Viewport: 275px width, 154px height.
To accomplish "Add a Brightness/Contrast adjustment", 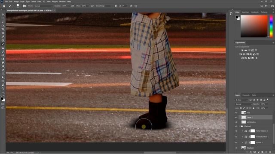I will (242, 50).
